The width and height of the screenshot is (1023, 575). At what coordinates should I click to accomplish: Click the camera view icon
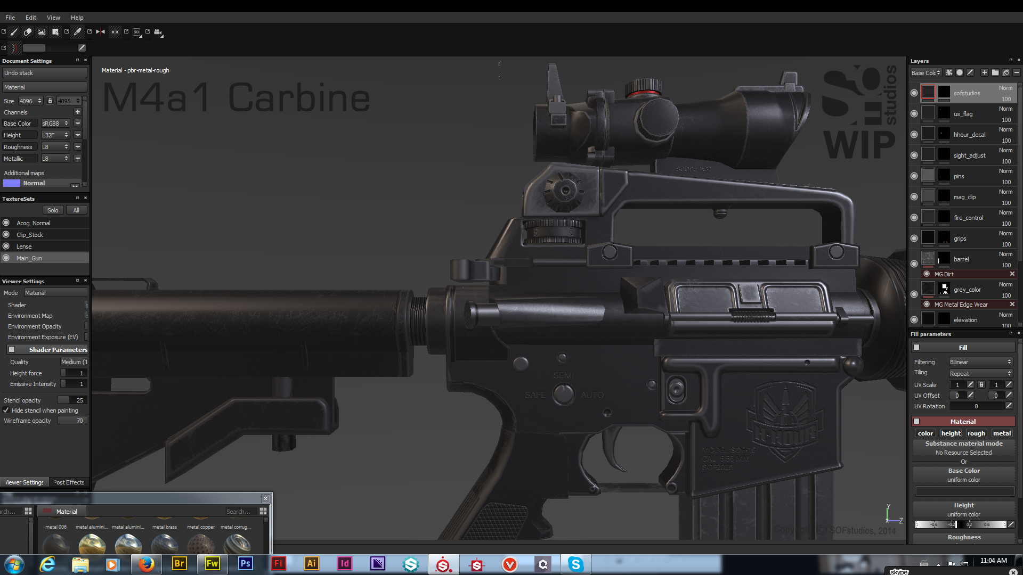tap(158, 32)
